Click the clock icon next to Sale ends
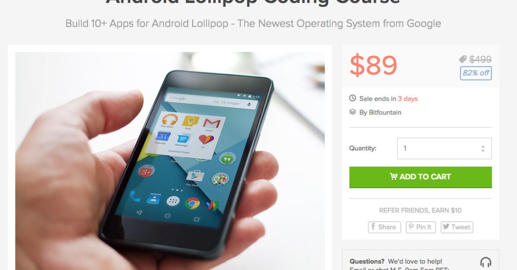Image resolution: width=517 pixels, height=270 pixels. click(352, 98)
